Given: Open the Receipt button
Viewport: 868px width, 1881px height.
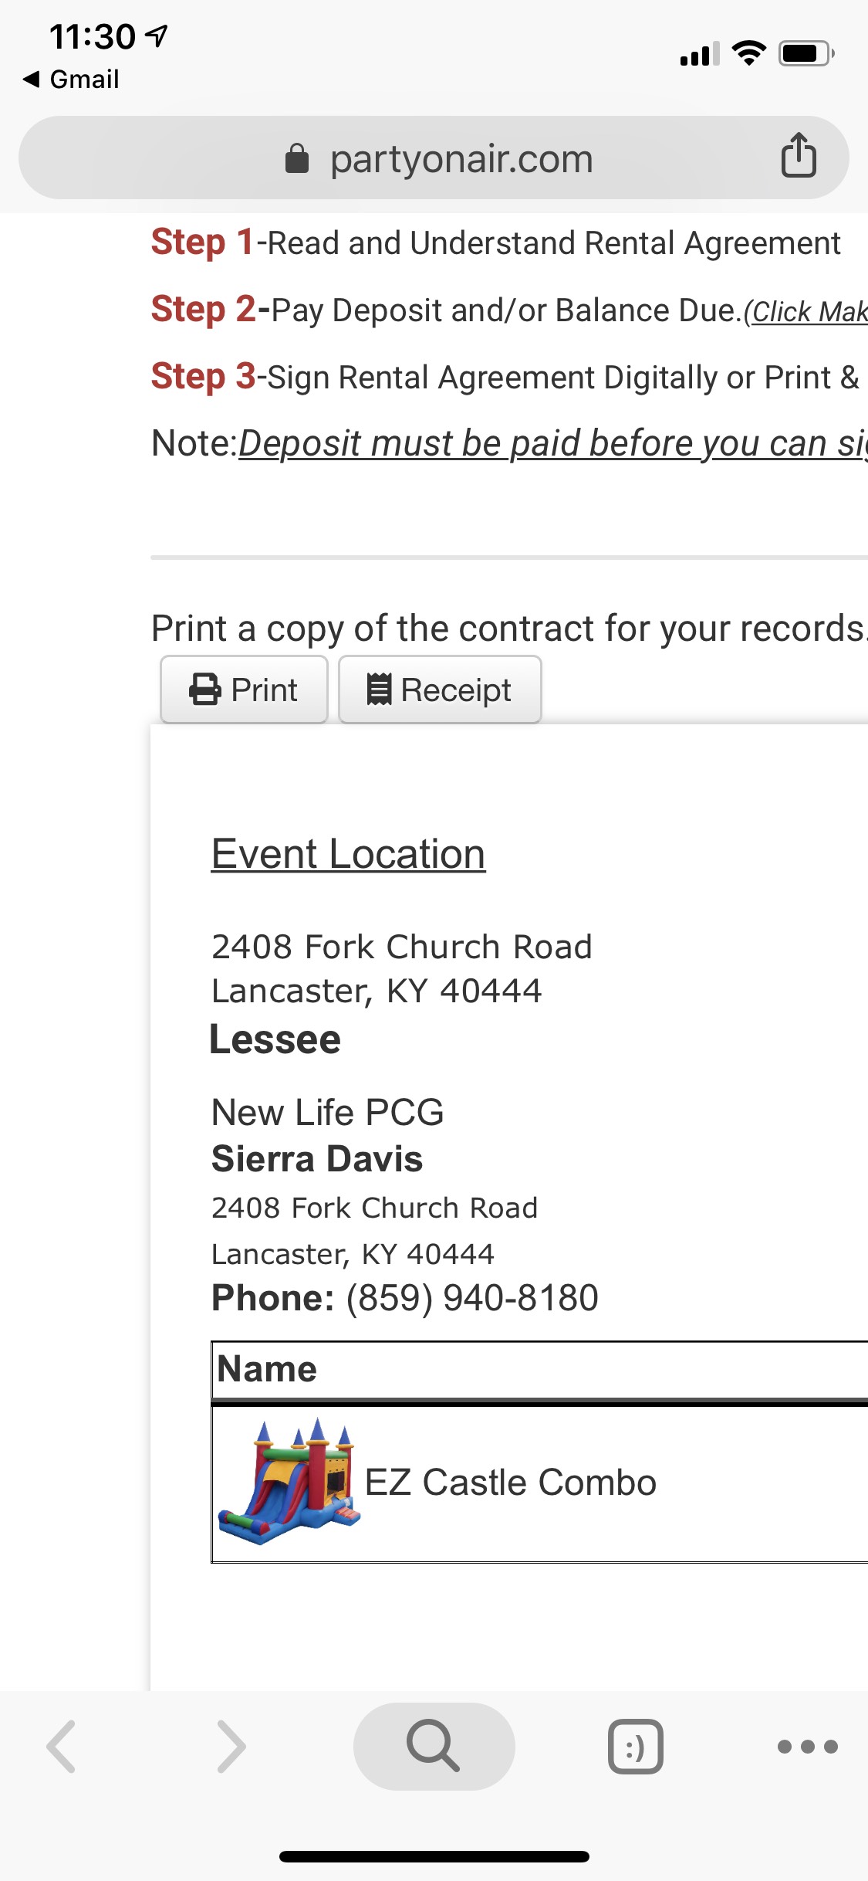Looking at the screenshot, I should (x=440, y=690).
